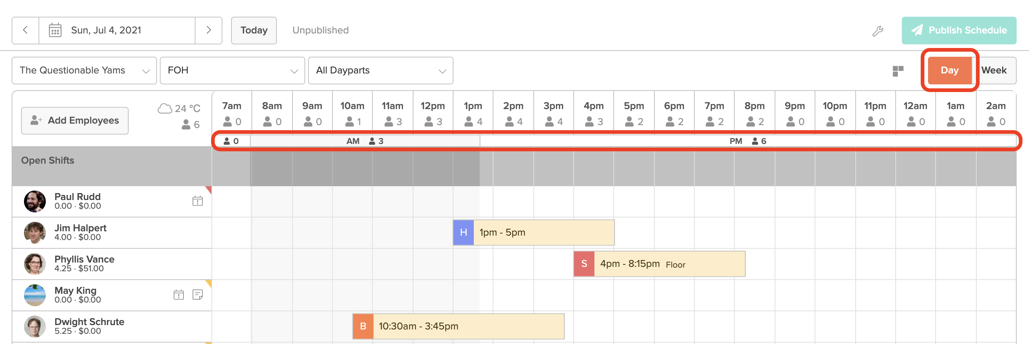The height and width of the screenshot is (344, 1029).
Task: Click the 12am hour column header
Action: click(x=915, y=113)
